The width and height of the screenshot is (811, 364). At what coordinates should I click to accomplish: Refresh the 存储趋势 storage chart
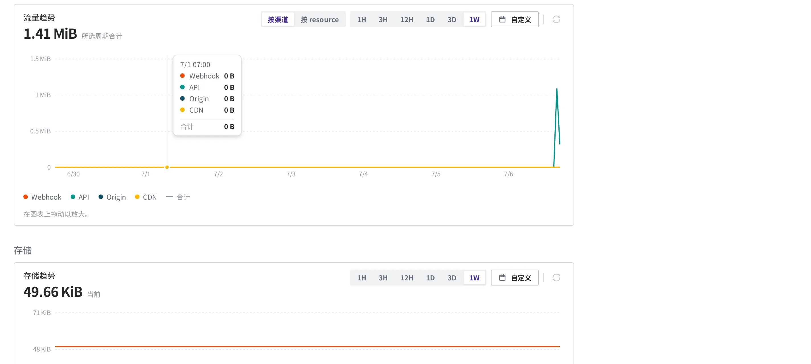point(556,278)
